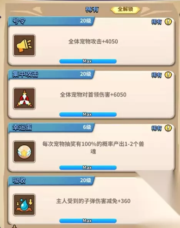
Task: Click Max progress bar under 幸运蛋
Action: (x=88, y=167)
